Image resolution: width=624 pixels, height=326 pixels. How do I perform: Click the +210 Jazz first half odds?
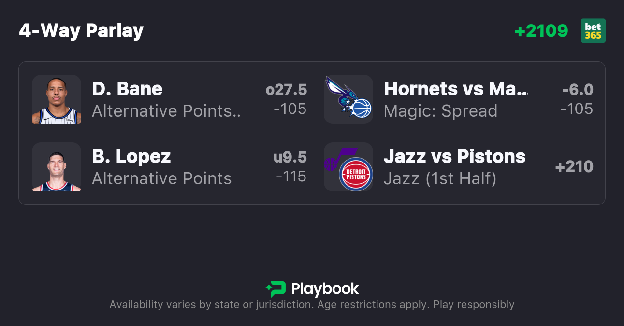(574, 167)
